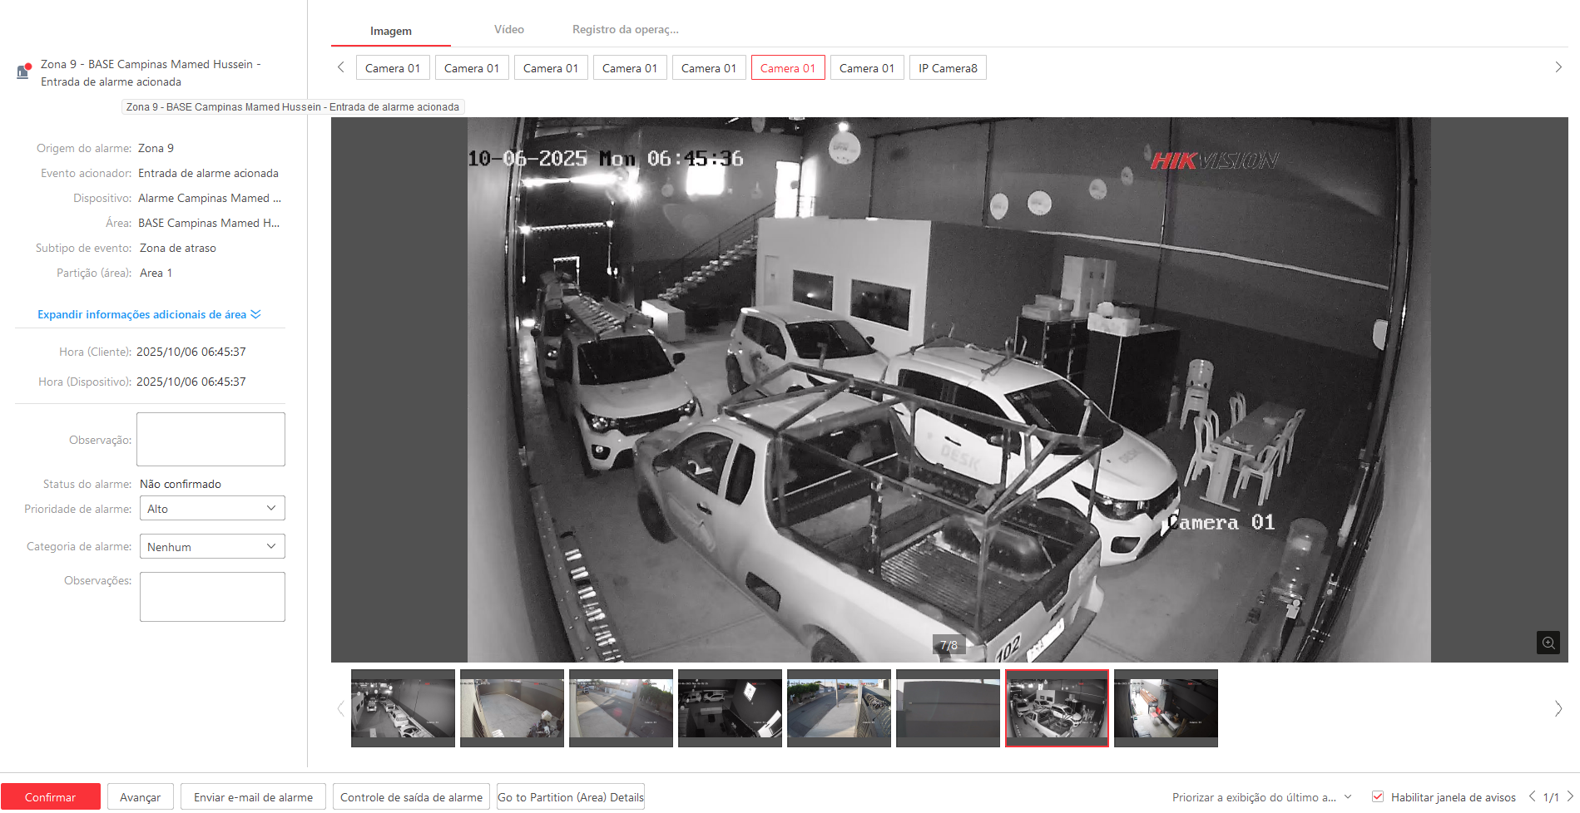Select the IP Camera8 tab
The image size is (1580, 813).
947,68
